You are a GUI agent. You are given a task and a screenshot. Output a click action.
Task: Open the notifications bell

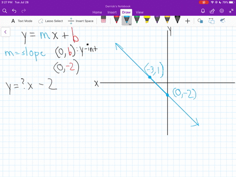coord(203,11)
